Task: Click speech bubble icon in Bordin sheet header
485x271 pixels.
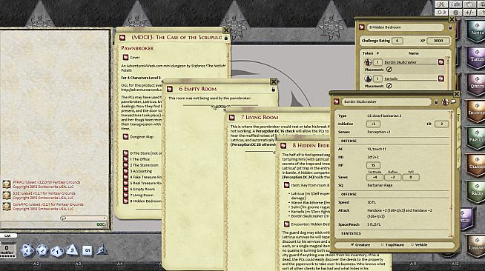Action: click(x=453, y=101)
